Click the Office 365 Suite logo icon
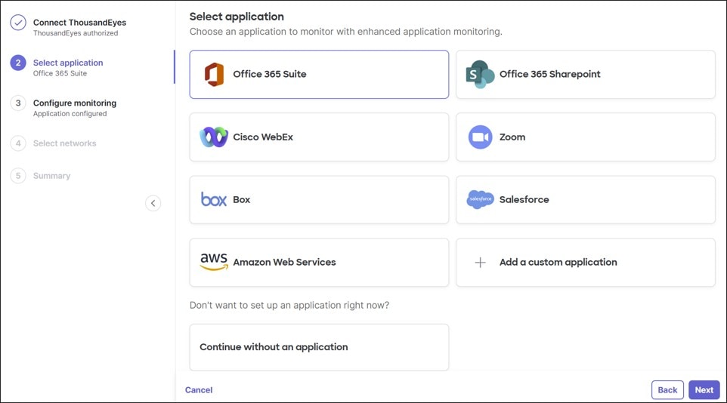 point(214,75)
